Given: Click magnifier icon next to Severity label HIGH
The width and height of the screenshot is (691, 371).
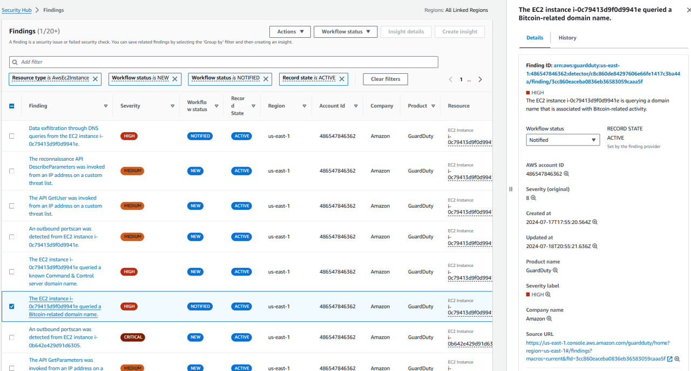Looking at the screenshot, I should (x=548, y=294).
